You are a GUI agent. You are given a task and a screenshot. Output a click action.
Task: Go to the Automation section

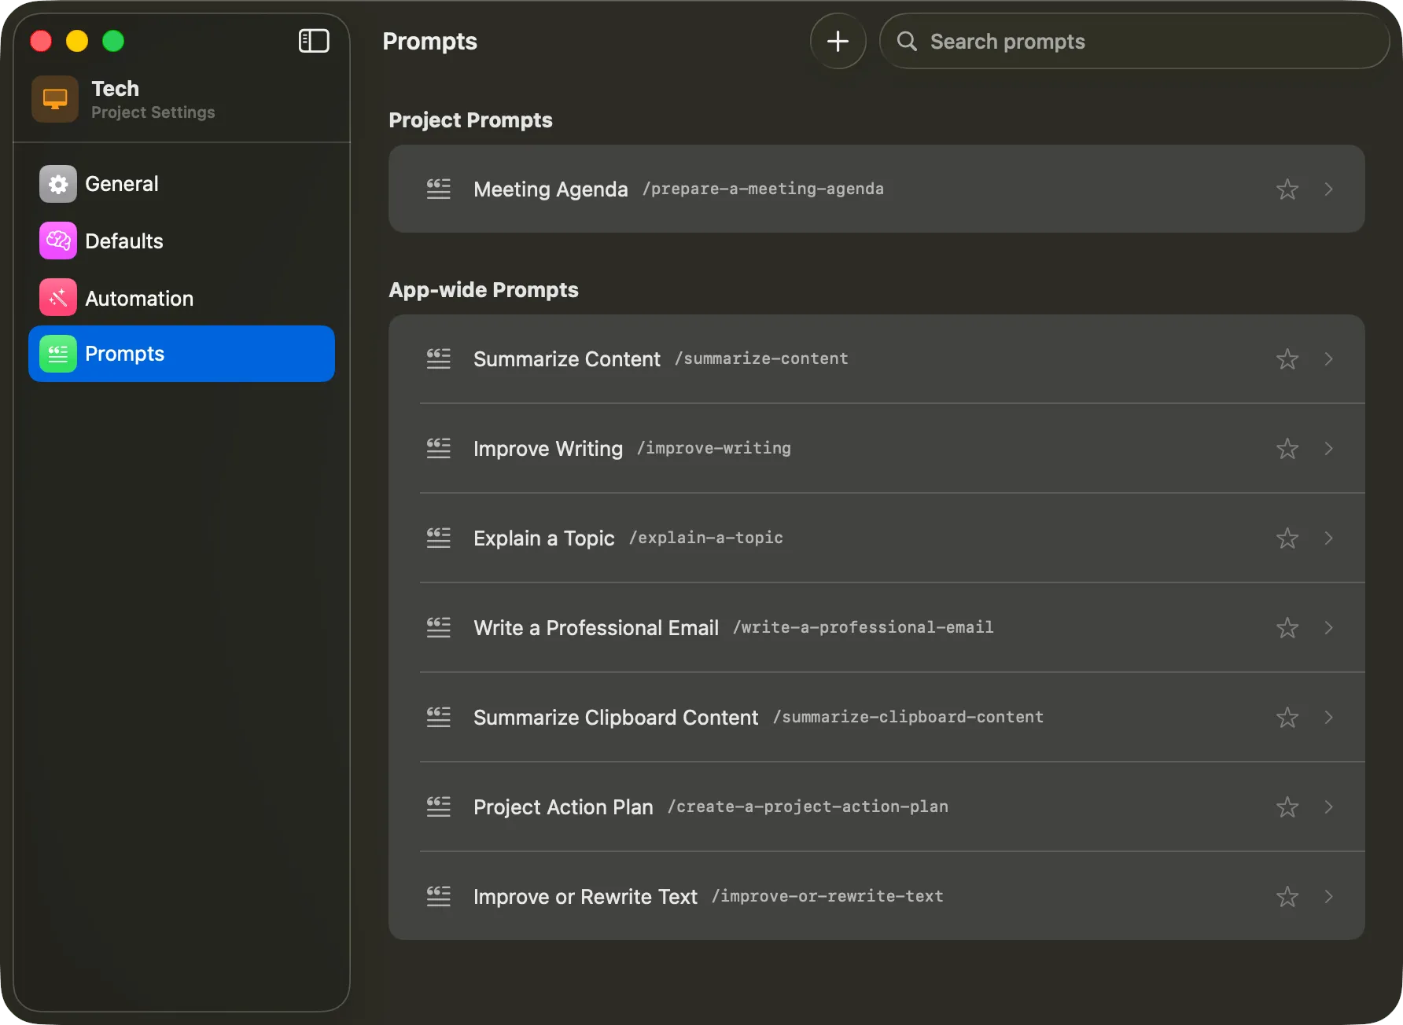tap(182, 298)
